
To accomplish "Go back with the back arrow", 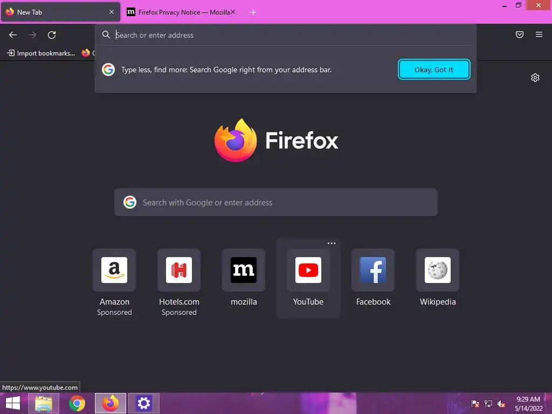I will coord(13,35).
